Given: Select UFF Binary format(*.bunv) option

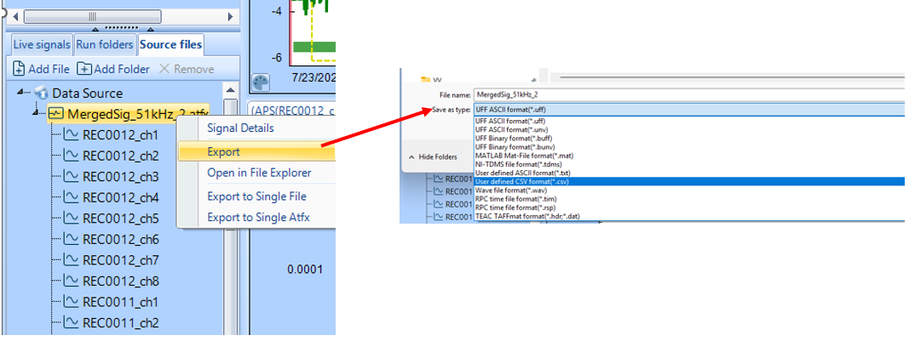Looking at the screenshot, I should [x=688, y=147].
